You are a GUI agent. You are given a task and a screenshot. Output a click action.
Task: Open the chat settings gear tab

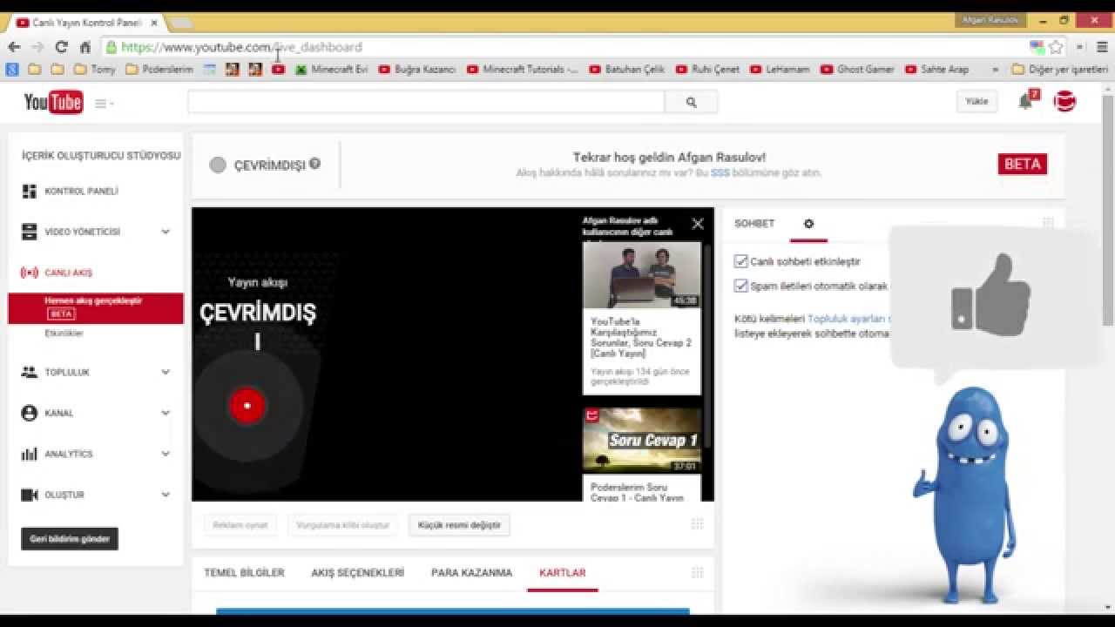click(x=808, y=224)
